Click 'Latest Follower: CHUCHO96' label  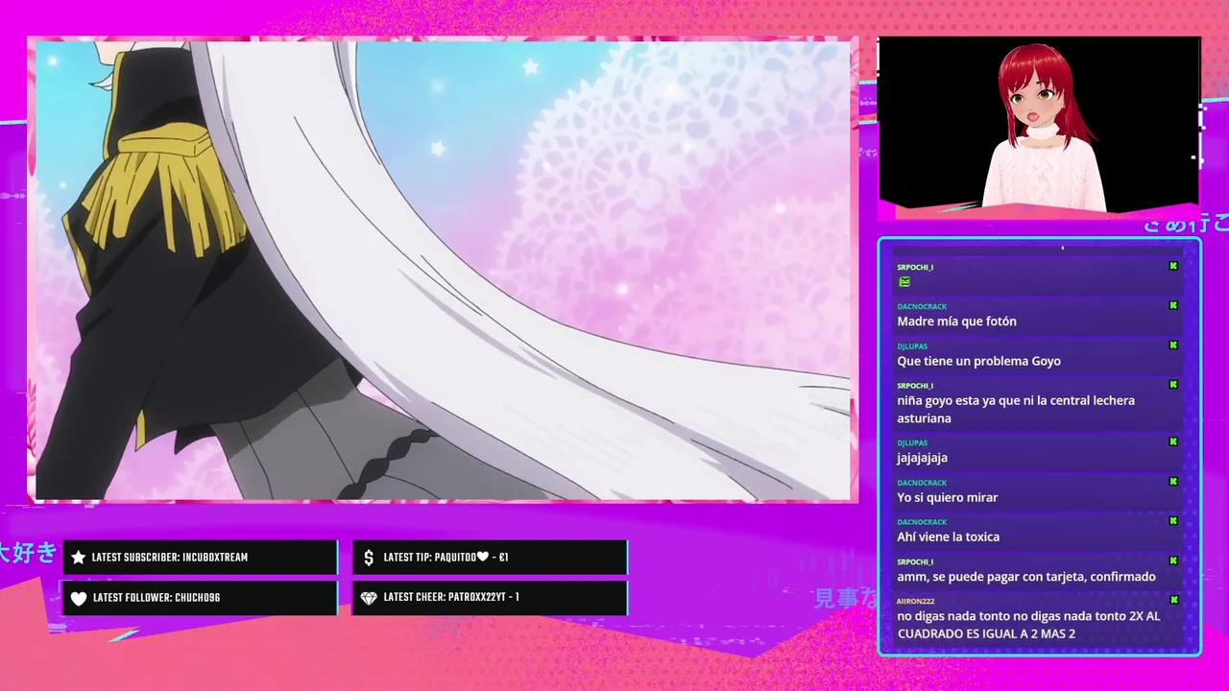click(x=157, y=598)
